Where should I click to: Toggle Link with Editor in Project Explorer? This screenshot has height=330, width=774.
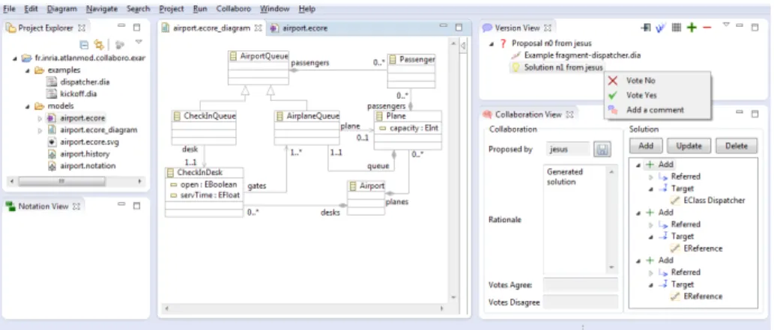click(99, 44)
